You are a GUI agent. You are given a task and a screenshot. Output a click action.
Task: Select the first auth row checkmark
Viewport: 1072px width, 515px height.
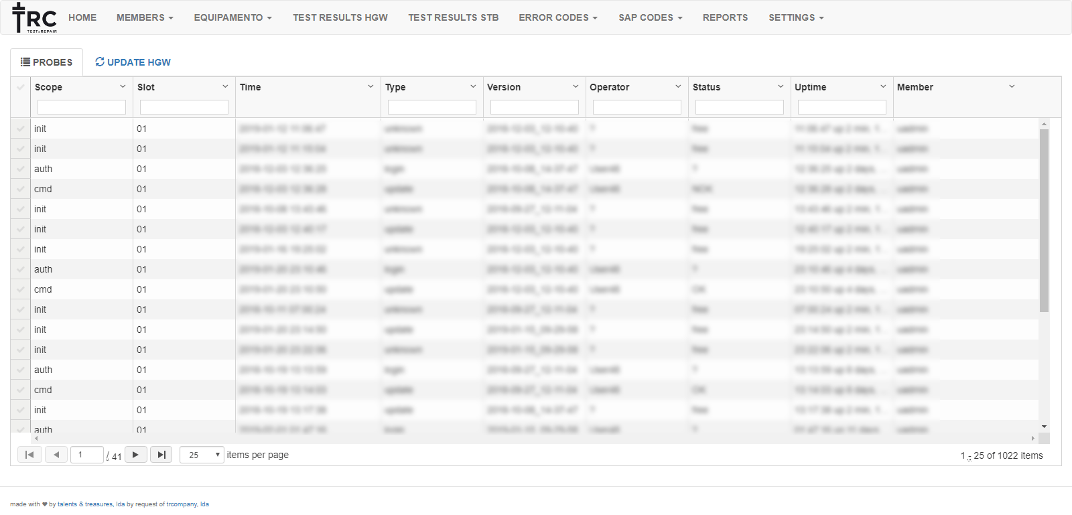coord(21,169)
